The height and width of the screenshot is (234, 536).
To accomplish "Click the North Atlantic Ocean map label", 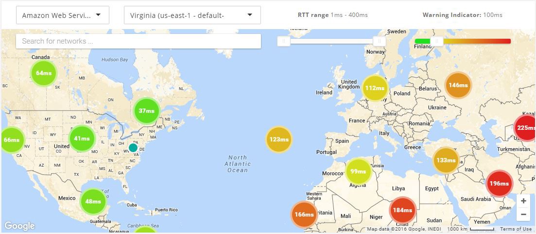I will point(238,164).
